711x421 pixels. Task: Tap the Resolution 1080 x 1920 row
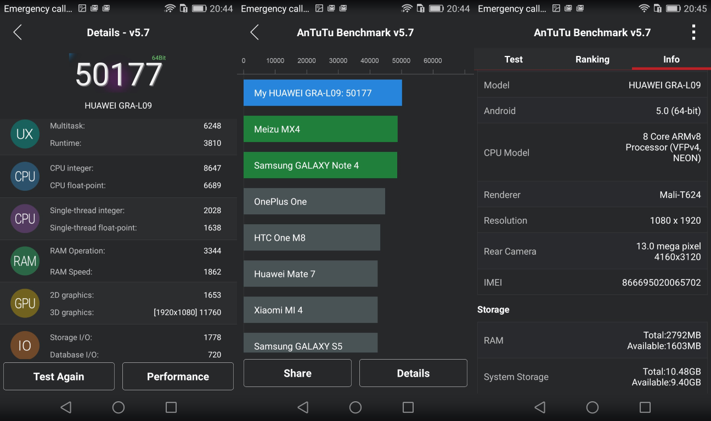592,220
